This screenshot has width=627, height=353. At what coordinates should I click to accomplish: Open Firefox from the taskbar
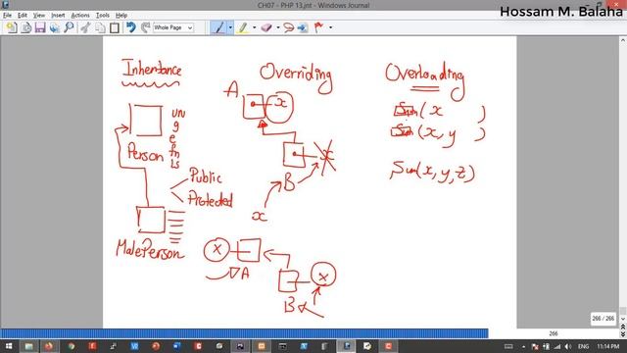click(x=49, y=346)
